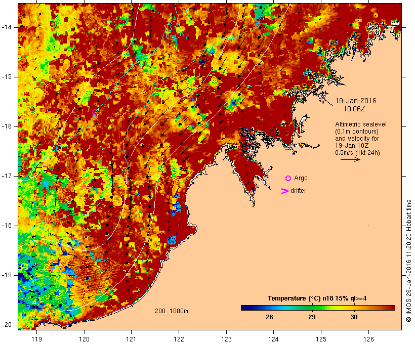Click the '(0.1m contours)' text line
Screen dimensions: 415x344
click(357, 132)
